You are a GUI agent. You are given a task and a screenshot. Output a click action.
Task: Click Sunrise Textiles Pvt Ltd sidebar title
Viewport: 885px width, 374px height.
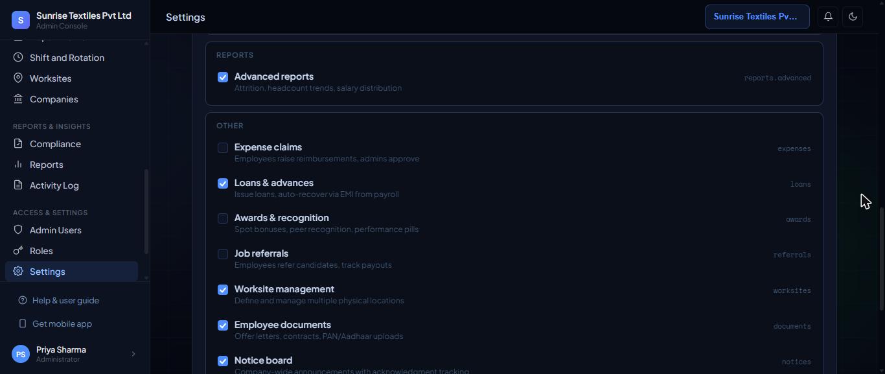tap(84, 16)
